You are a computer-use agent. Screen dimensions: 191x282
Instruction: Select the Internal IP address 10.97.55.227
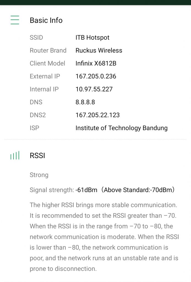click(x=94, y=89)
